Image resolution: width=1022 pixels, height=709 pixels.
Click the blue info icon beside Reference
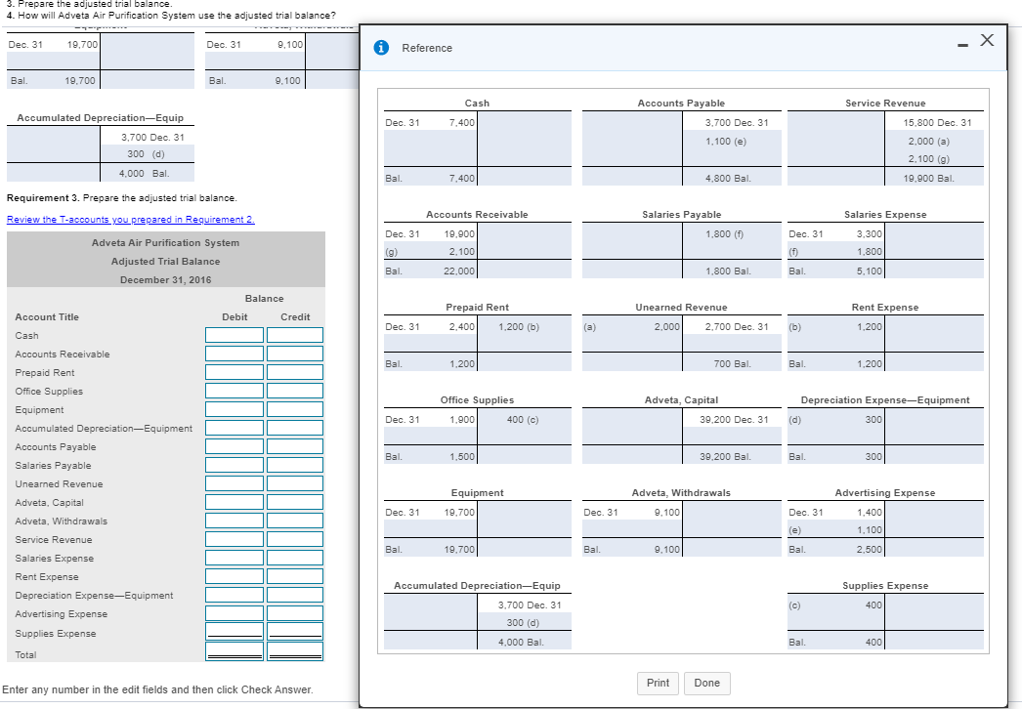tap(381, 48)
